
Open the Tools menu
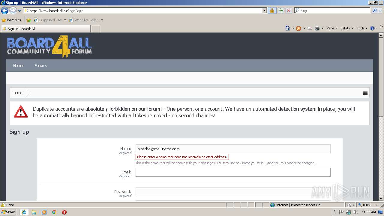click(x=362, y=28)
